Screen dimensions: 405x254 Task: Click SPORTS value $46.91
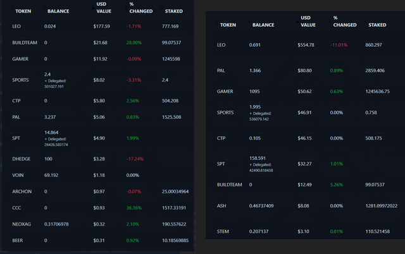[x=304, y=112]
